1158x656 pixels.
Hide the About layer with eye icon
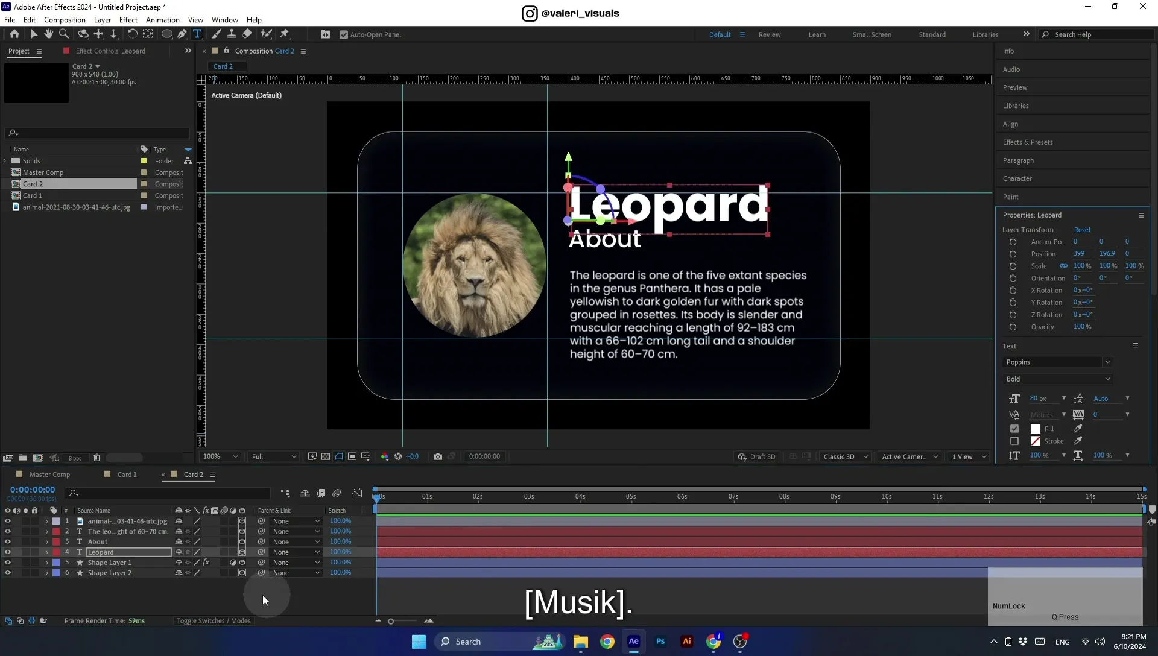point(8,542)
